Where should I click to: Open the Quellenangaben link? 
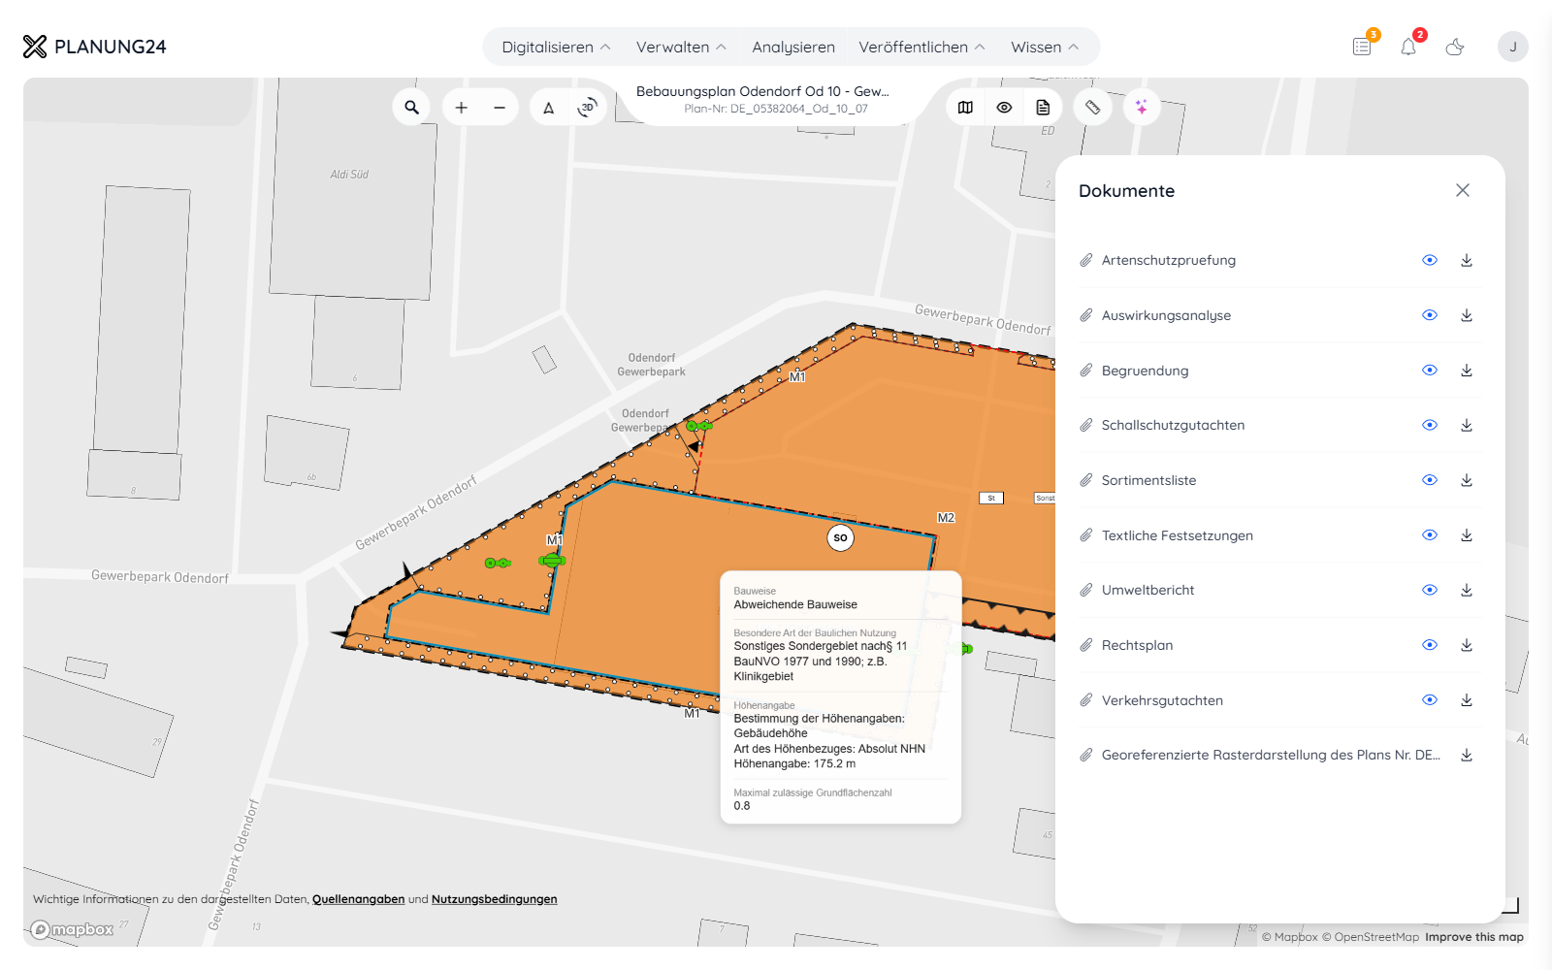359,899
